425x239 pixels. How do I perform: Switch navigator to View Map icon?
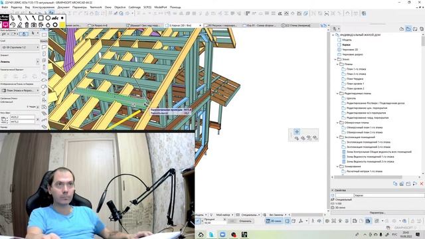[408, 29]
